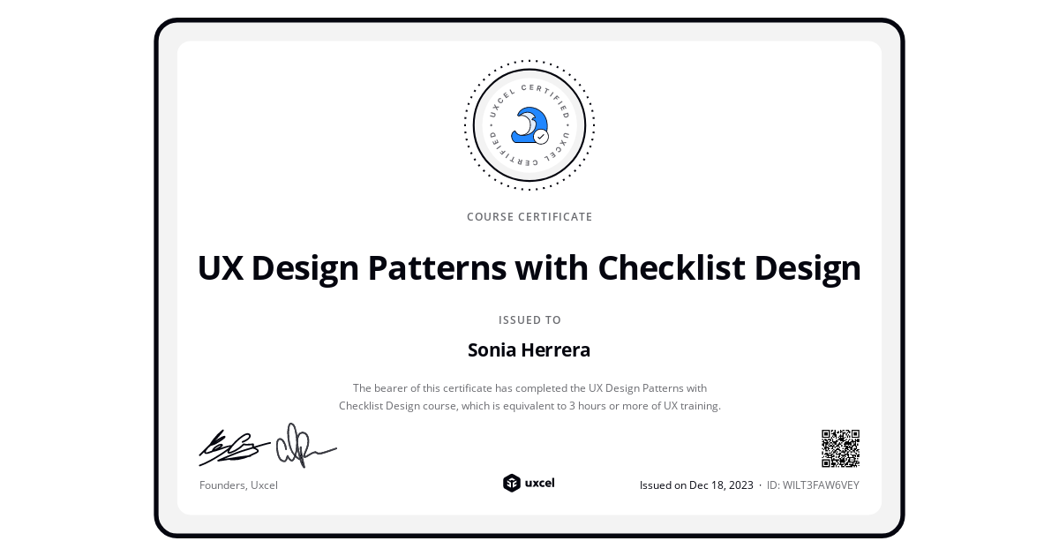Click the ISSUED TO heading
The image size is (1059, 556).
[529, 319]
